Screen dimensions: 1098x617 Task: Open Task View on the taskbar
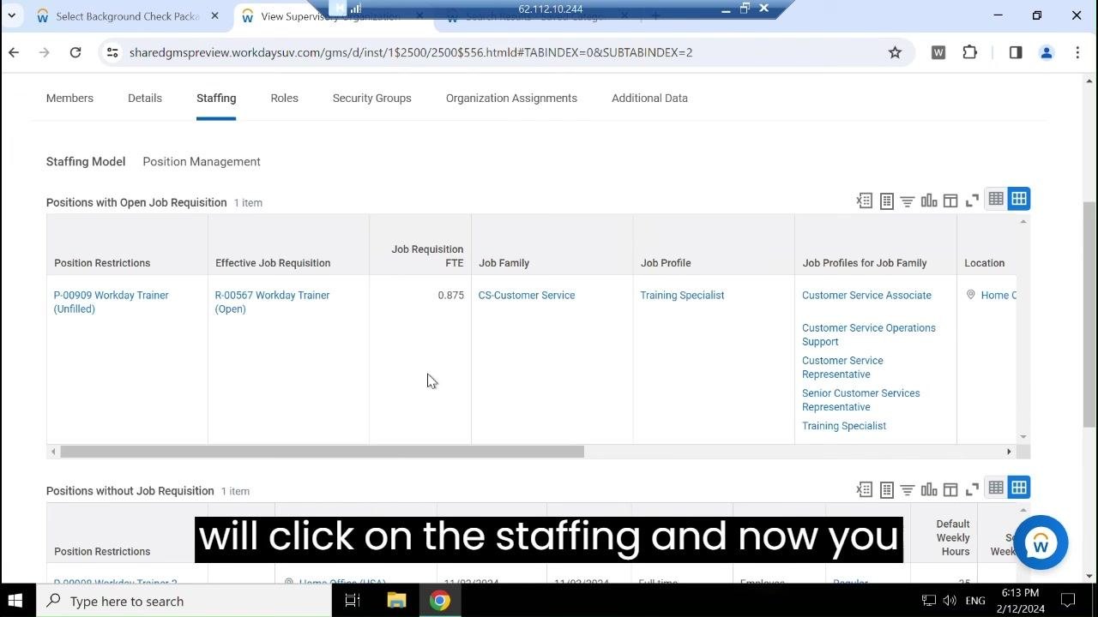point(352,601)
